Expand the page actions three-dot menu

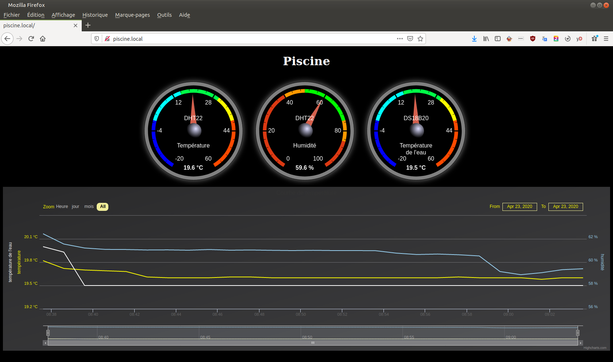tap(400, 39)
